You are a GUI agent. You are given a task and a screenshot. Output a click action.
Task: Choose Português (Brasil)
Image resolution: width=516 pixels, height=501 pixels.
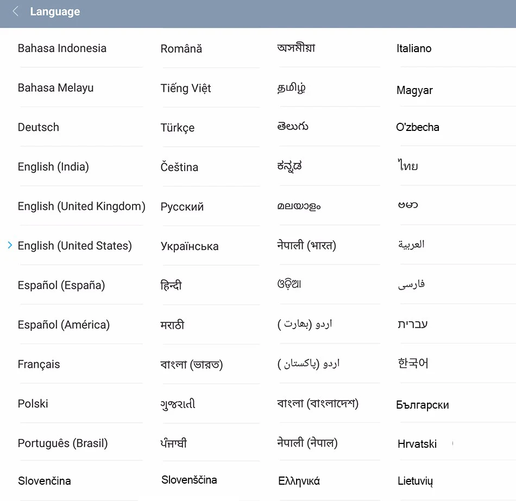coord(62,443)
